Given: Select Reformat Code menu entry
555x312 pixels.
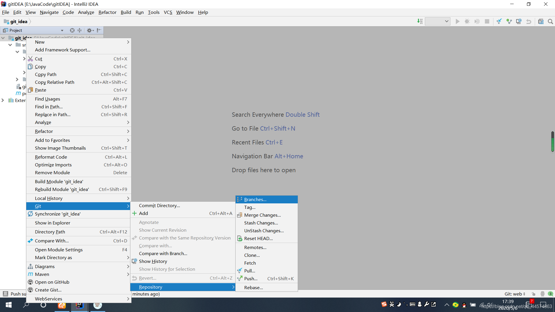Looking at the screenshot, I should pos(79,157).
